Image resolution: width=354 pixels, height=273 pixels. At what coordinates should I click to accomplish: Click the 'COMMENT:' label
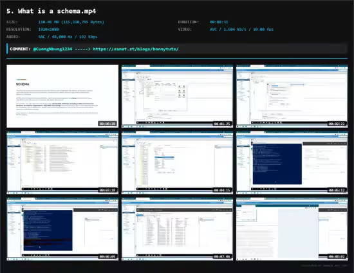[20, 49]
